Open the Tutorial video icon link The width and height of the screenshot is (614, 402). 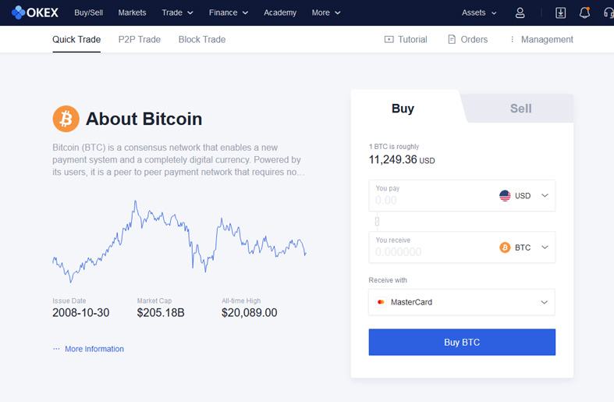click(389, 39)
